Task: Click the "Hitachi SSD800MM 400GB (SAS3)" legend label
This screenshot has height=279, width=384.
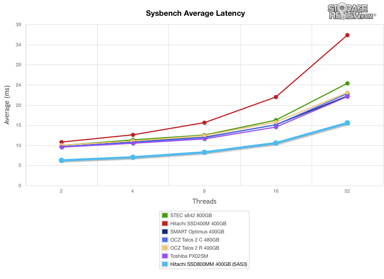Action: tap(209, 264)
